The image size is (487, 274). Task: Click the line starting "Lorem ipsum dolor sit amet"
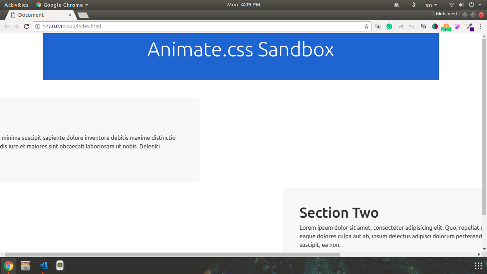391,228
